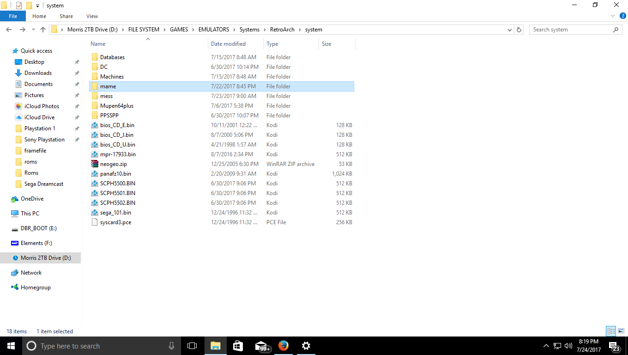Select the mess folder row
Image resolution: width=628 pixels, height=355 pixels.
click(x=222, y=96)
